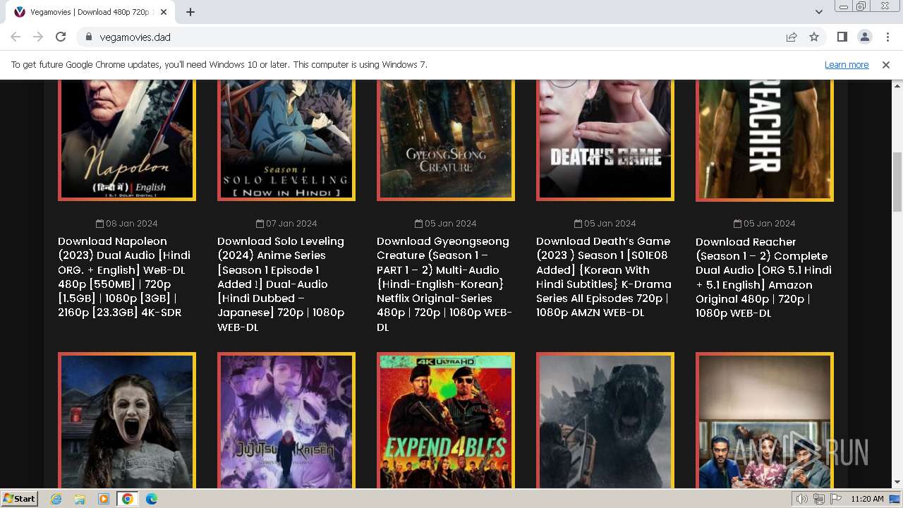
Task: Click the network tray icon
Action: pos(818,499)
